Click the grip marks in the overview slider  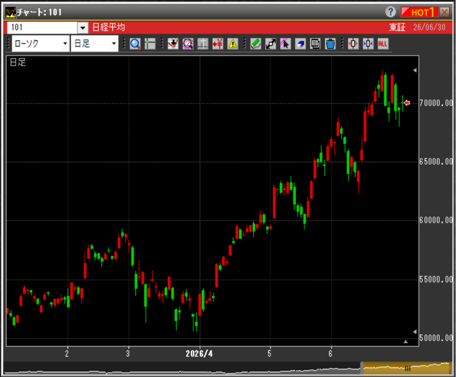pyautogui.click(x=407, y=368)
